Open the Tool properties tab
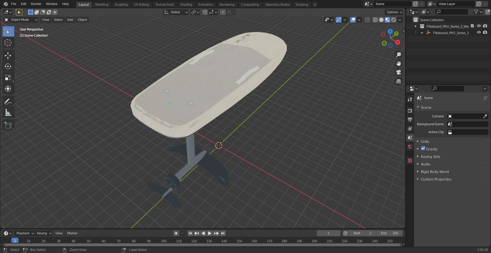The width and height of the screenshot is (491, 253). (x=410, y=99)
